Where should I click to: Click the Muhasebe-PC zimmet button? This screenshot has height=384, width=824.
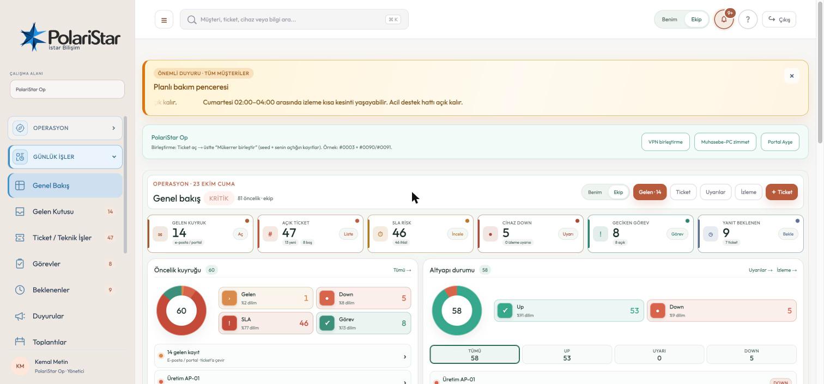725,142
